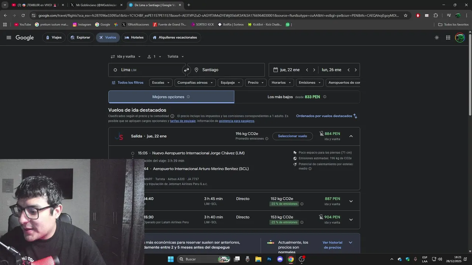Open the Compañías aéreas filter dropdown
The image size is (472, 265).
pyautogui.click(x=195, y=83)
